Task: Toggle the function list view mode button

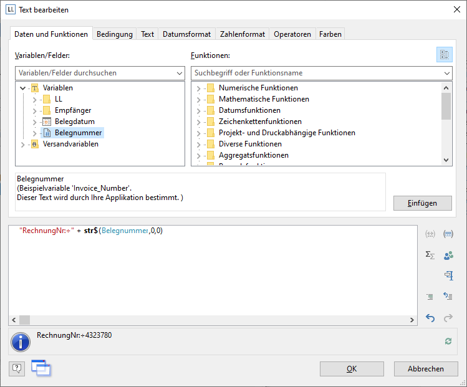Action: pos(444,55)
